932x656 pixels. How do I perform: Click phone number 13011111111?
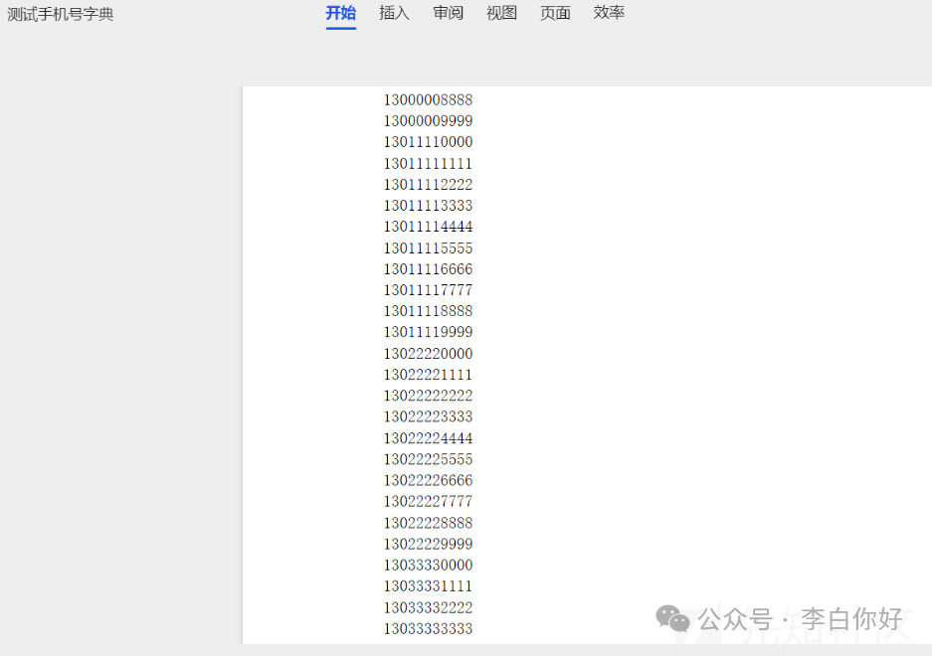[428, 163]
